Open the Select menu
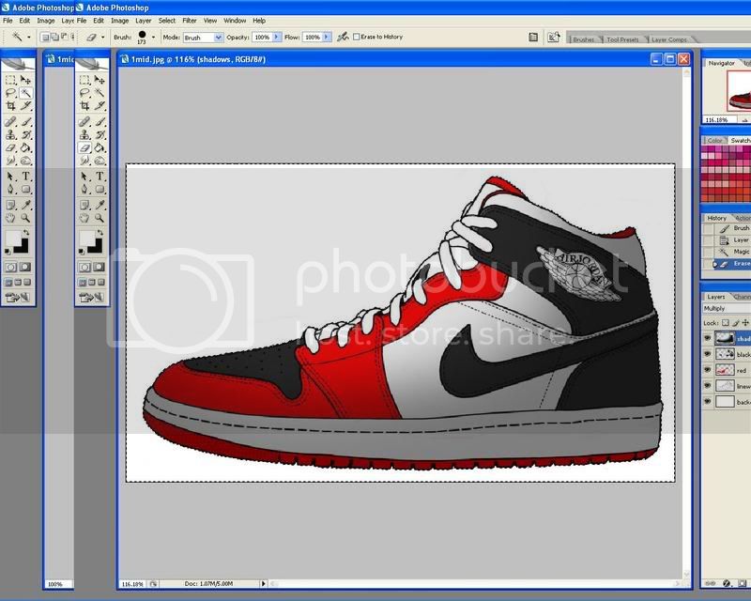The width and height of the screenshot is (751, 601). pos(167,21)
